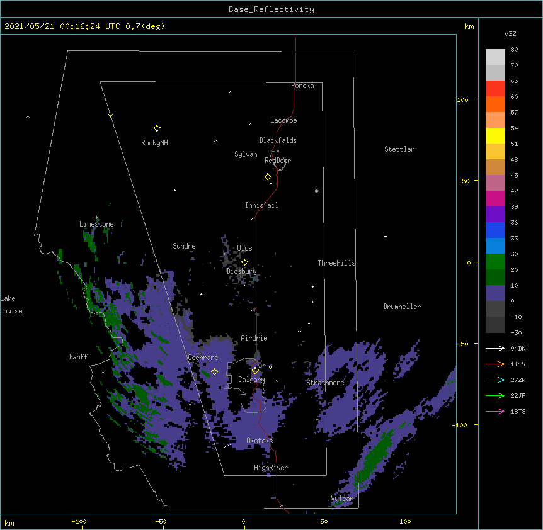Click the 100 tick on right km axis
Viewport: 543px width, 530px height.
tap(462, 99)
